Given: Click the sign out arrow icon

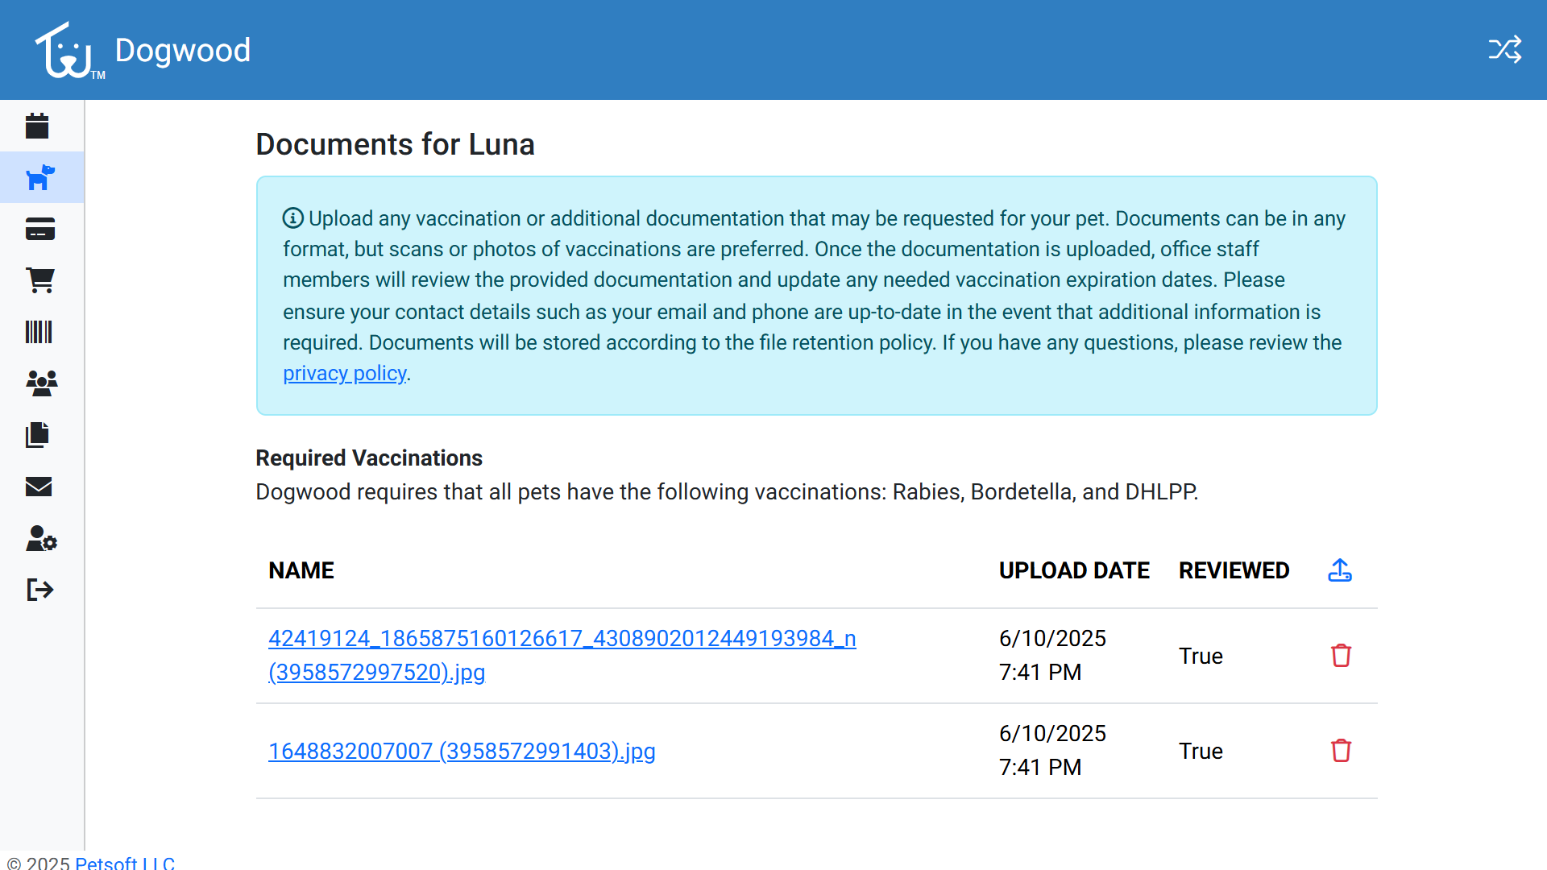Looking at the screenshot, I should (x=39, y=590).
